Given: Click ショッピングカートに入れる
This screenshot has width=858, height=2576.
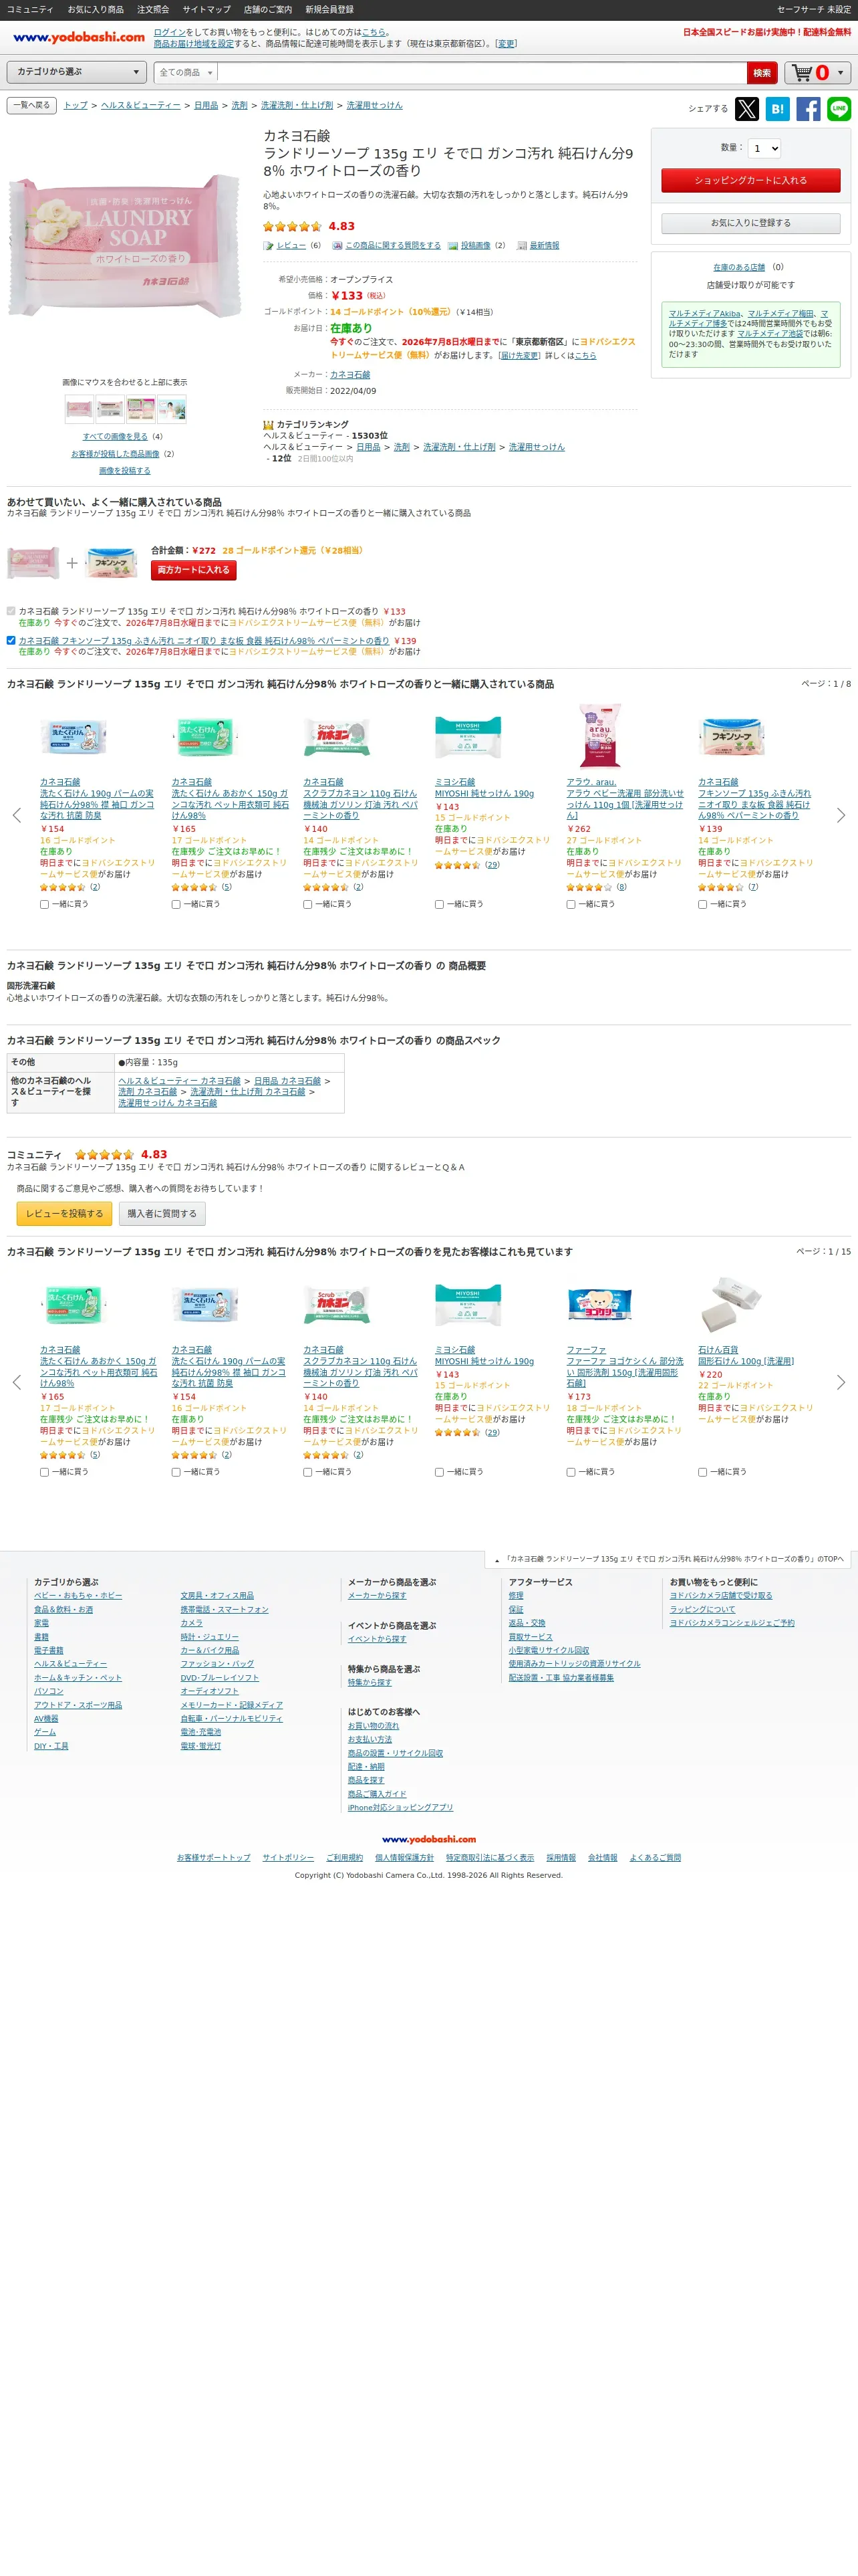Looking at the screenshot, I should click(x=750, y=180).
